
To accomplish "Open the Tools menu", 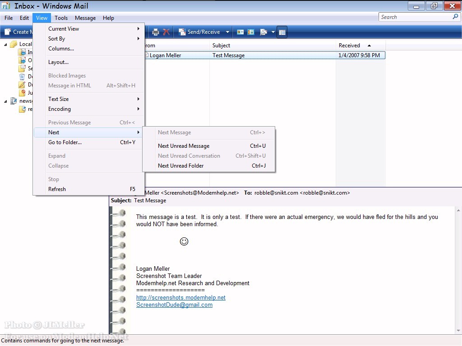I will pyautogui.click(x=61, y=18).
